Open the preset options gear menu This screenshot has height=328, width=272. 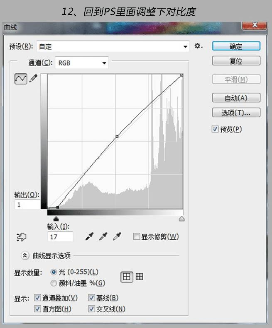click(x=198, y=46)
